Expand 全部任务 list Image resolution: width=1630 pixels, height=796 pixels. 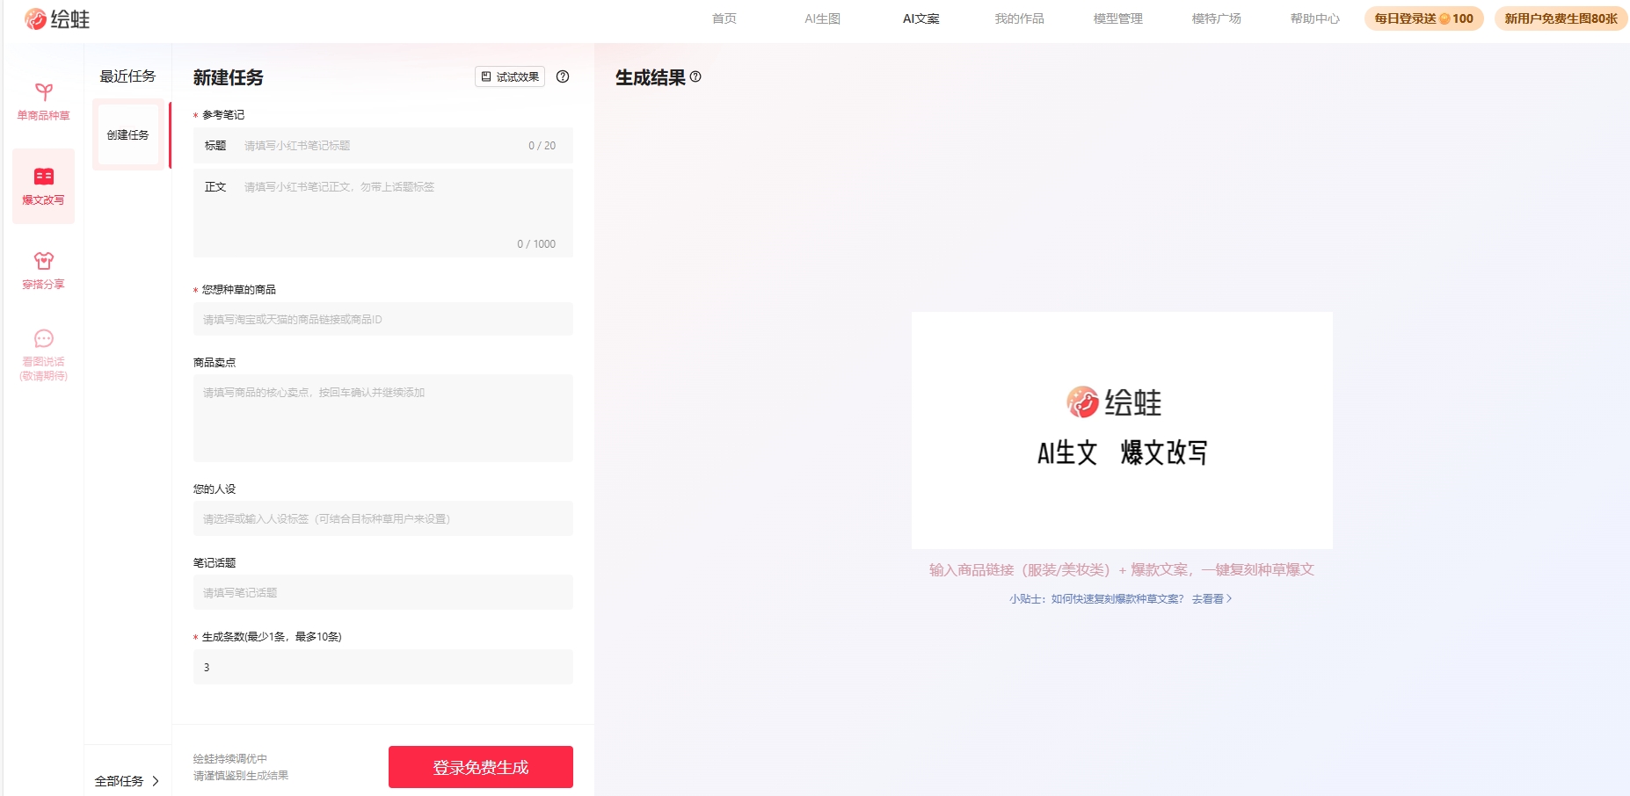(x=127, y=781)
